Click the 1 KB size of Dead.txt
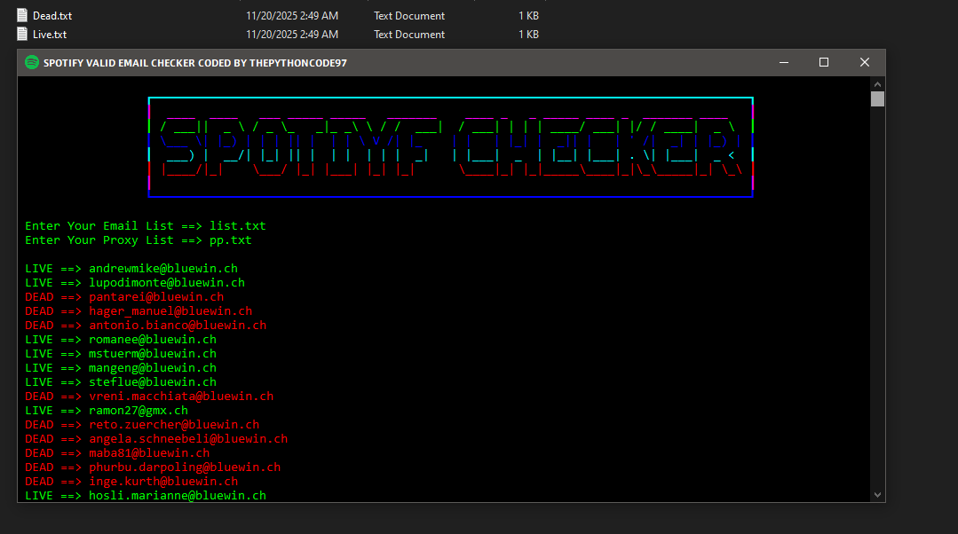This screenshot has width=958, height=534. 528,16
